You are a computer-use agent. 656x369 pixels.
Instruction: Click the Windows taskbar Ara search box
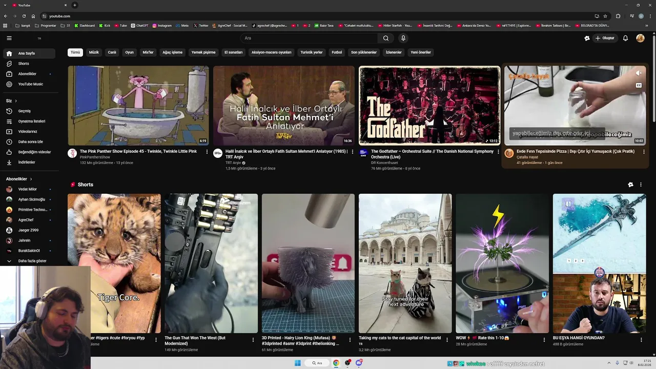click(317, 363)
